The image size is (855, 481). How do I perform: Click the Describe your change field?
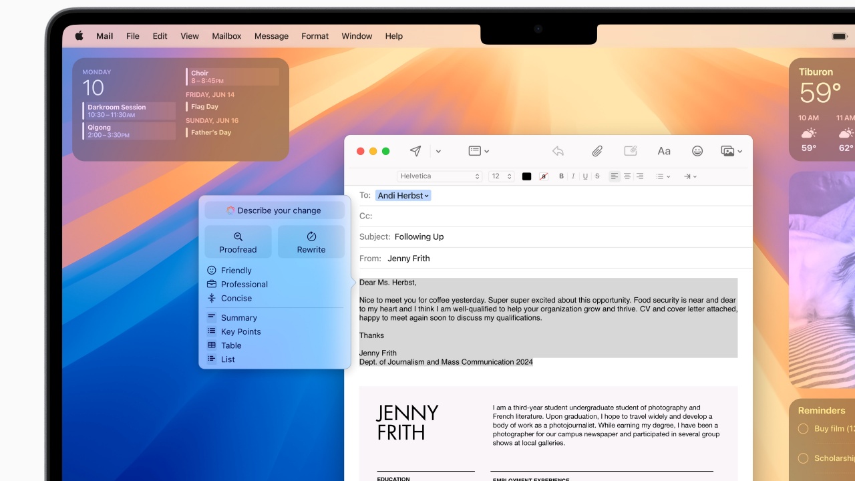pyautogui.click(x=274, y=210)
